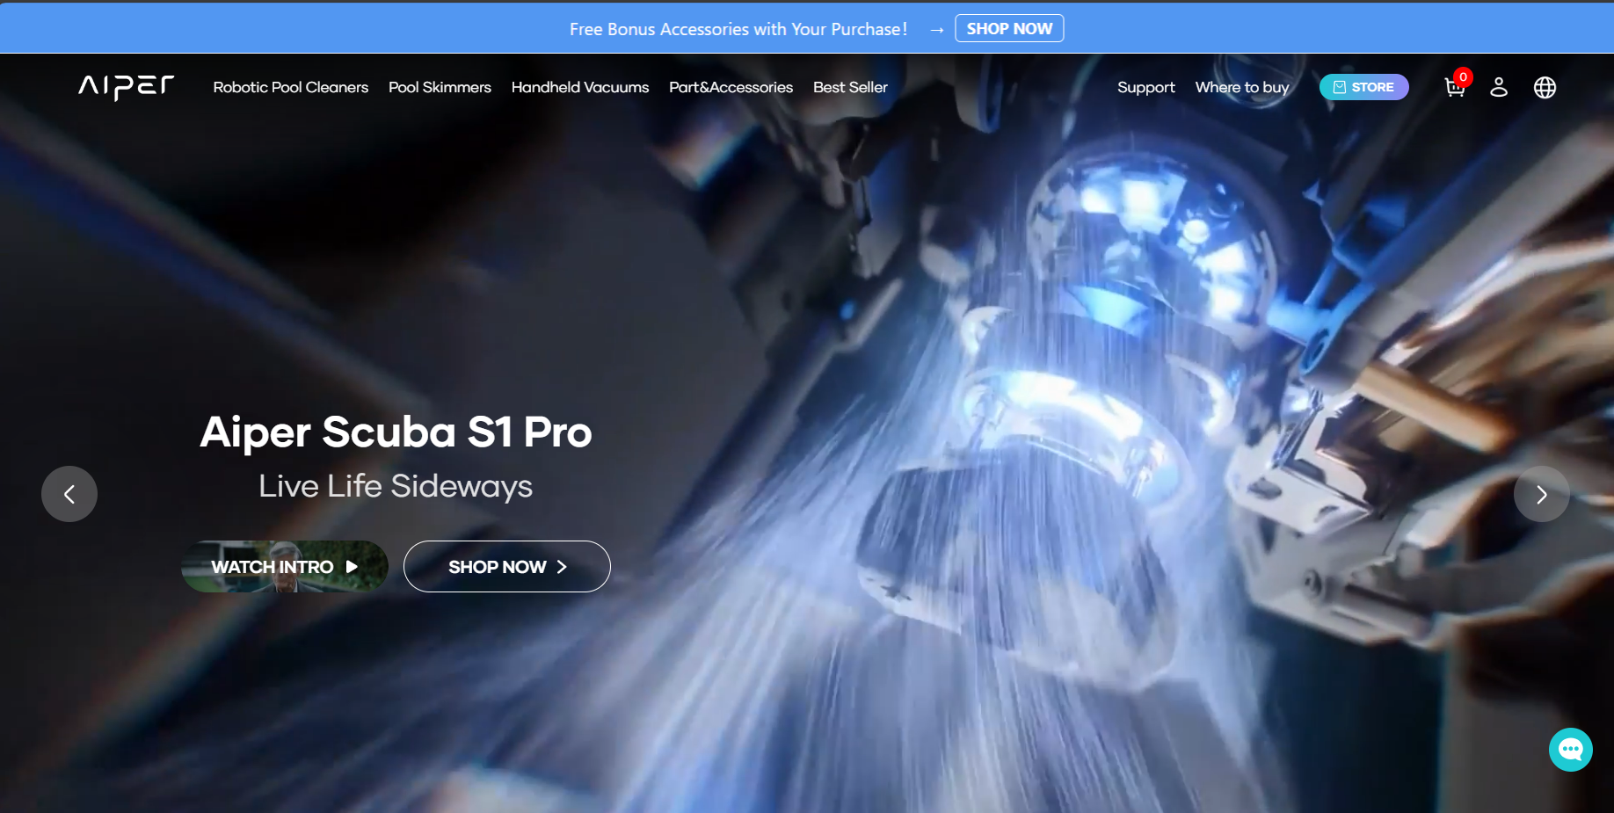Viewport: 1614px width, 813px height.
Task: Open the Support menu
Action: pos(1145,87)
